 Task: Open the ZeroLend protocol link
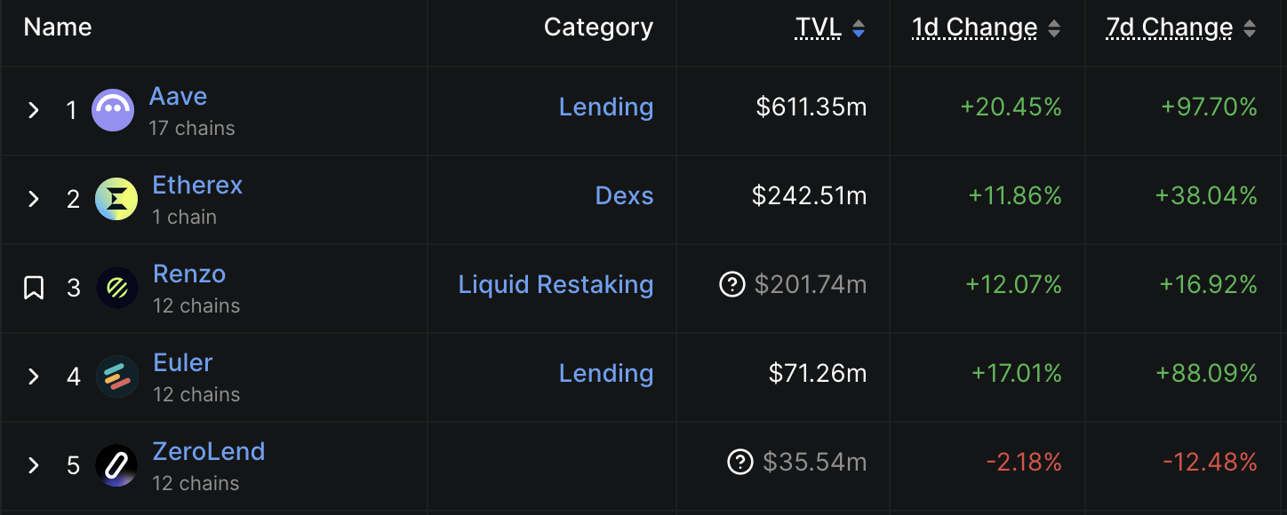[x=209, y=451]
